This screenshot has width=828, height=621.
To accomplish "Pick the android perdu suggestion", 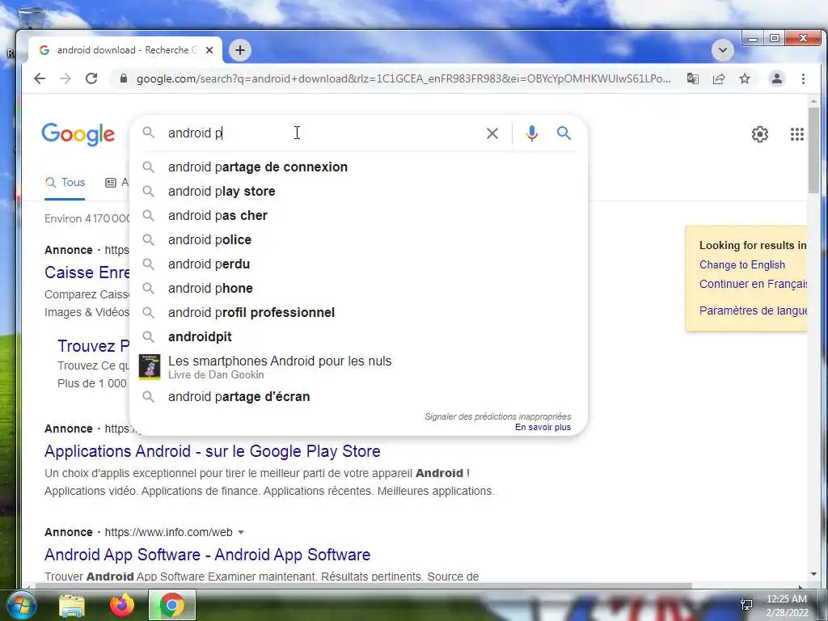I will pyautogui.click(x=358, y=264).
